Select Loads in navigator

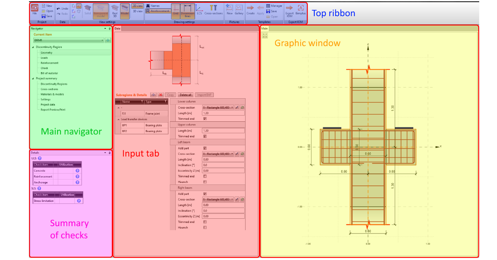point(44,58)
